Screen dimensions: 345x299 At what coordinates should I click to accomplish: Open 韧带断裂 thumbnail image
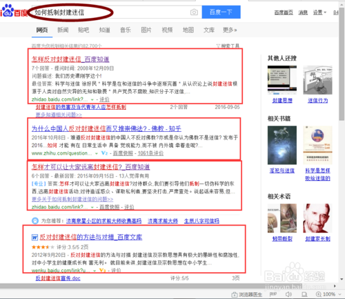click(x=282, y=218)
